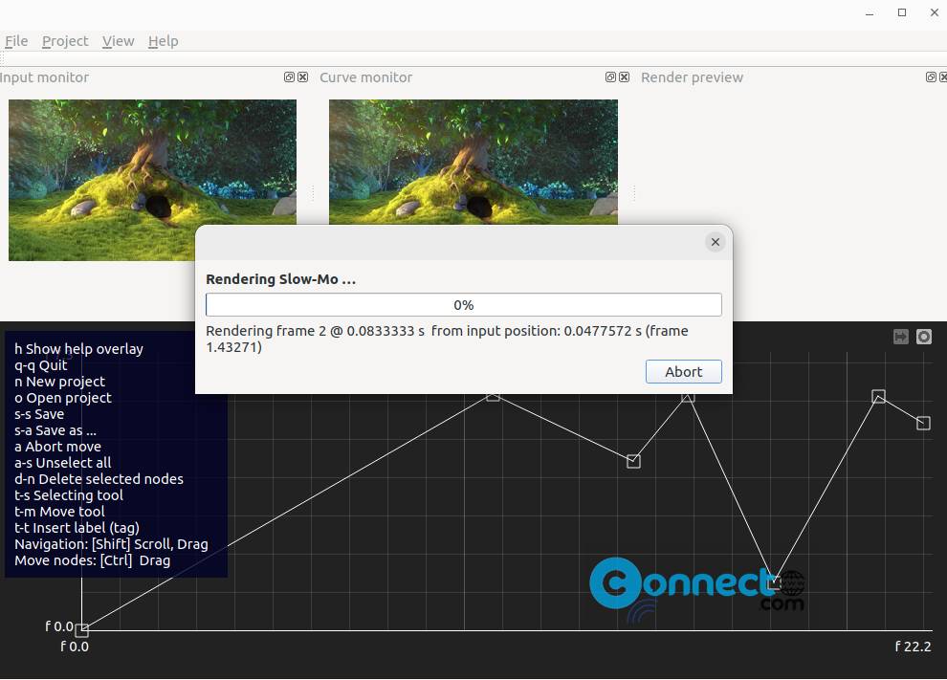Click the 'q-q Quit' shortcut line
The width and height of the screenshot is (947, 680).
(x=41, y=365)
